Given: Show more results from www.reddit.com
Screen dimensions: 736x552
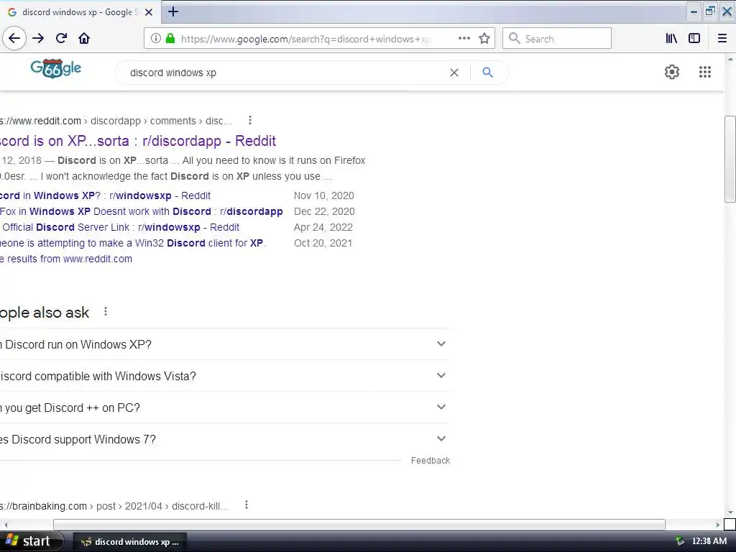Looking at the screenshot, I should (x=66, y=259).
